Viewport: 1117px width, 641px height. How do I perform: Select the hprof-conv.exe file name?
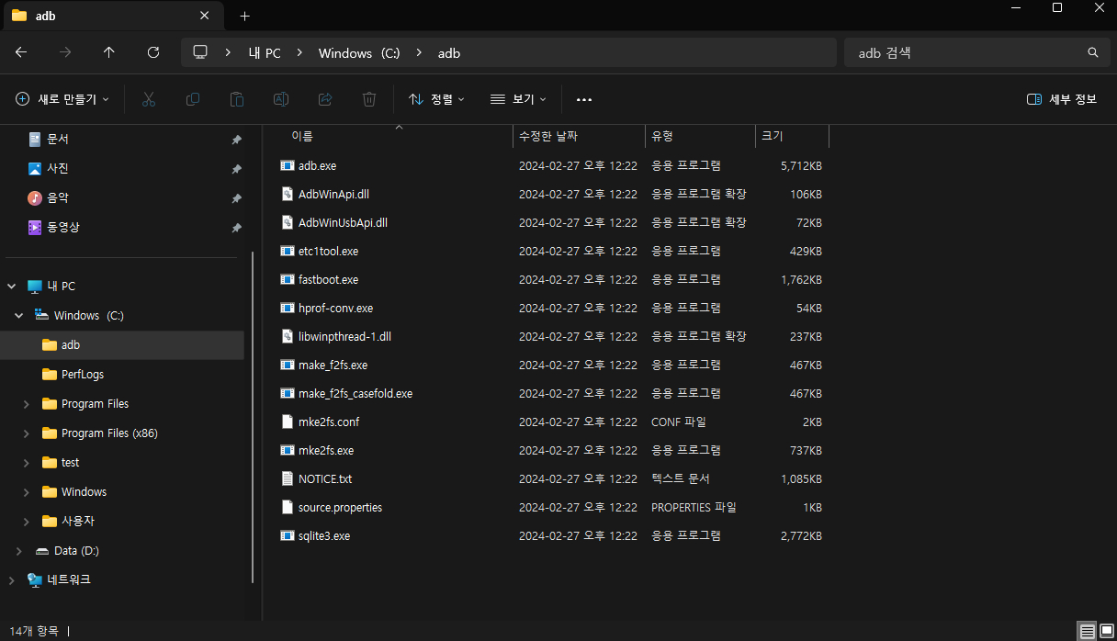(335, 309)
